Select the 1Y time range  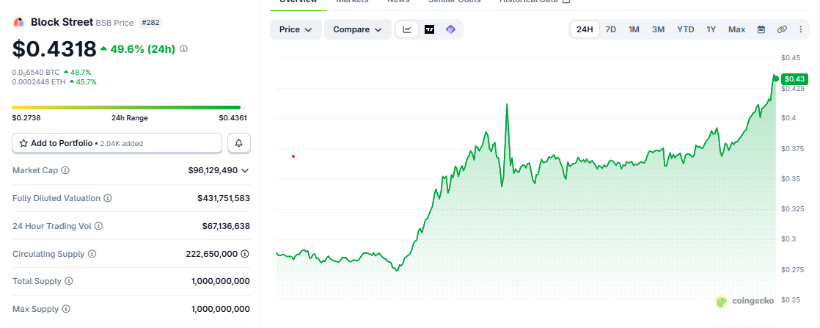(x=711, y=29)
